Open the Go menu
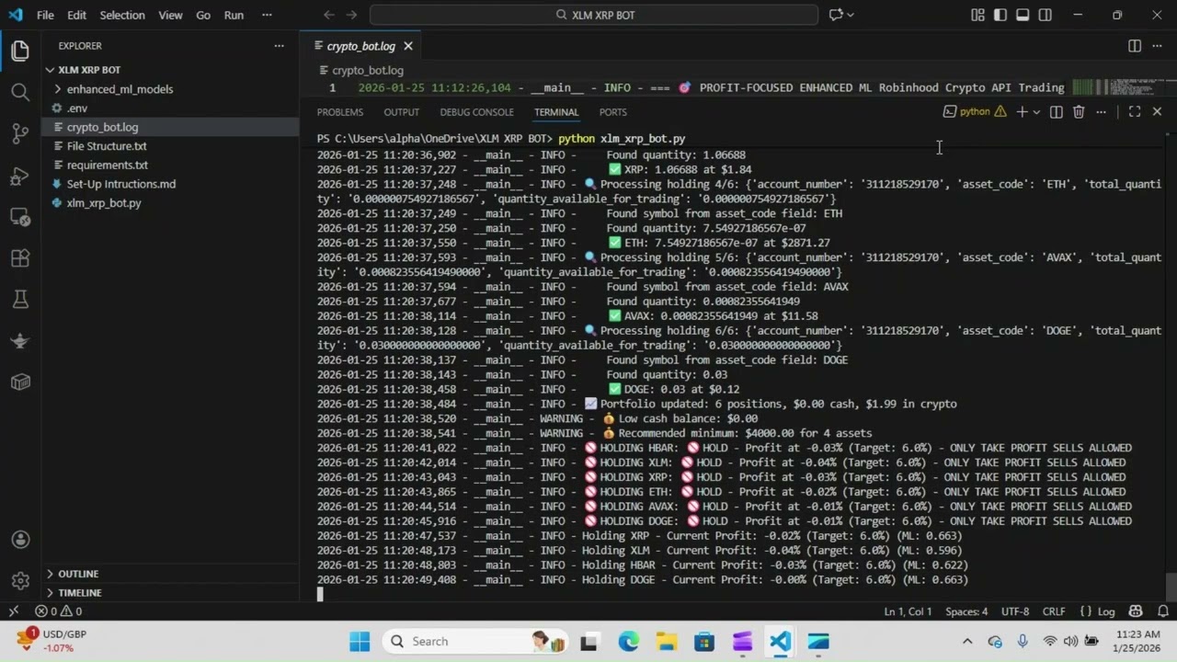The height and width of the screenshot is (662, 1177). (203, 15)
